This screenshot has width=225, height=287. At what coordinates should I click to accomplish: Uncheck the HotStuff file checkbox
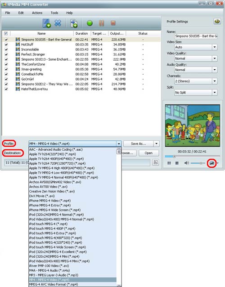click(x=6, y=45)
